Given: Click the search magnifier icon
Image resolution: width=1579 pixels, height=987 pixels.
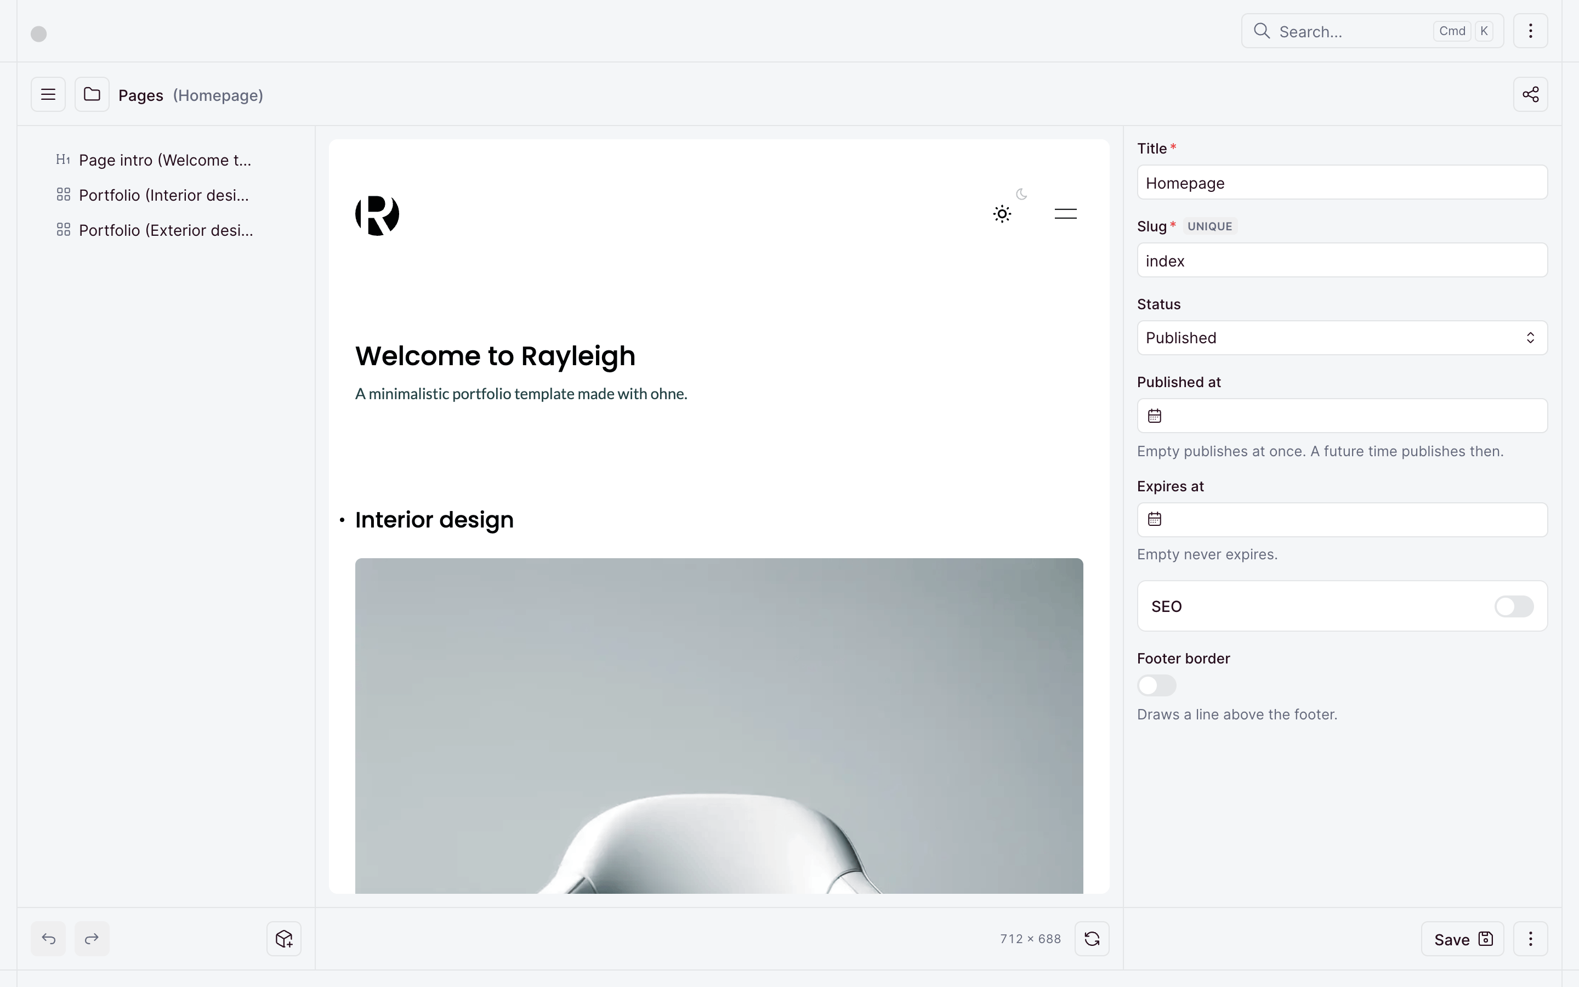Looking at the screenshot, I should tap(1261, 31).
